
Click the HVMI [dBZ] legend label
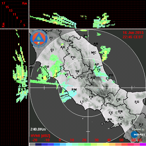pyautogui.click(x=40, y=136)
